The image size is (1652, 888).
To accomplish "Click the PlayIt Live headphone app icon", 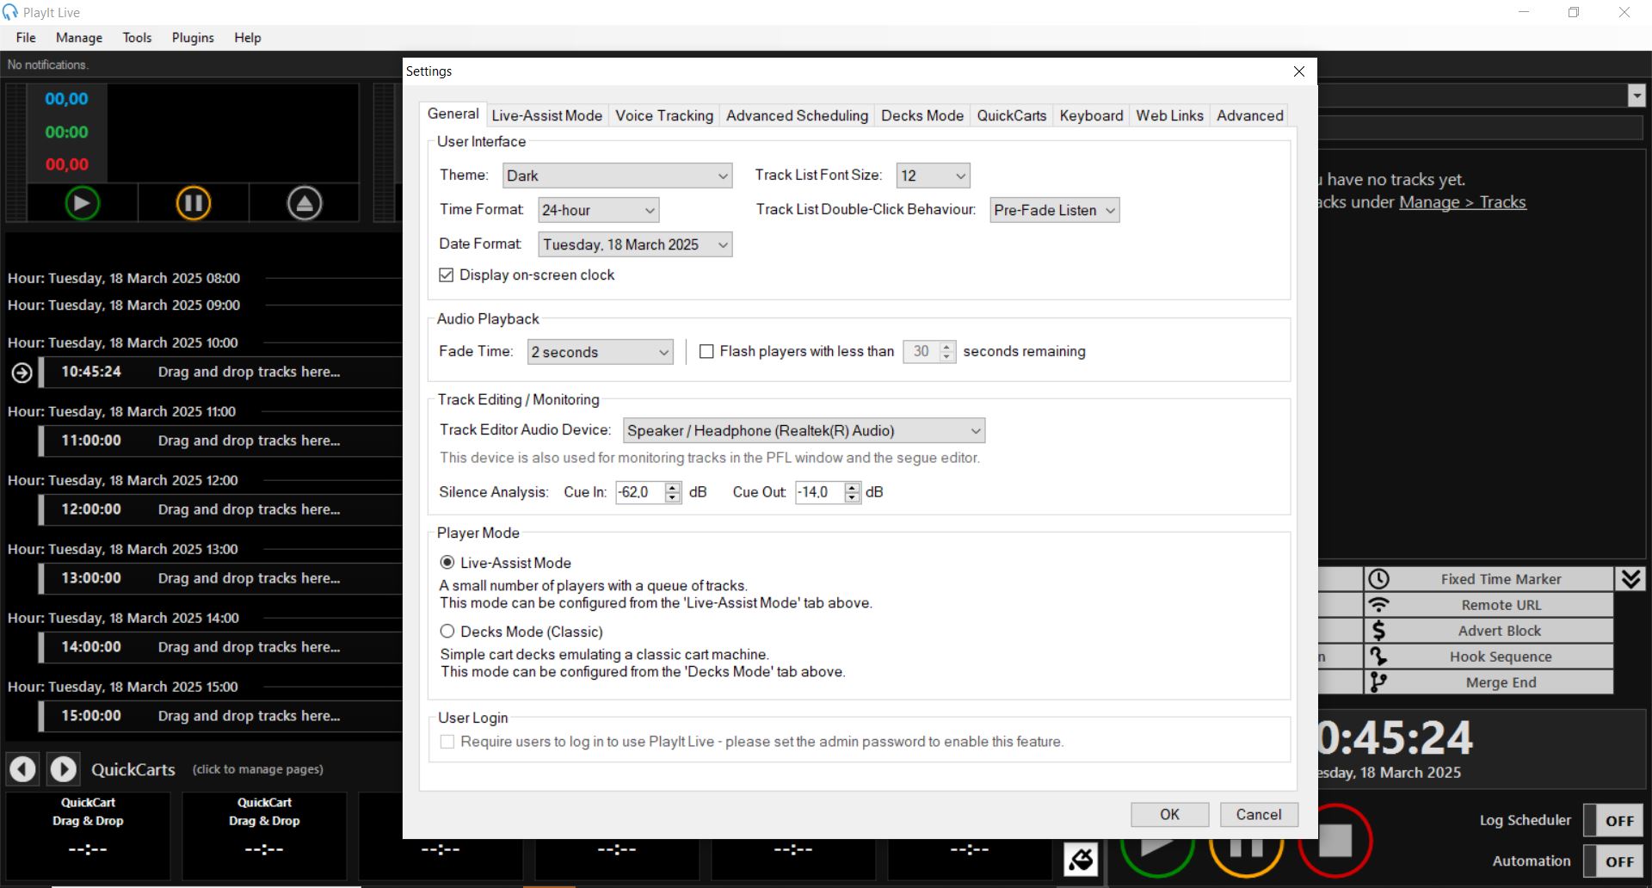I will (10, 12).
